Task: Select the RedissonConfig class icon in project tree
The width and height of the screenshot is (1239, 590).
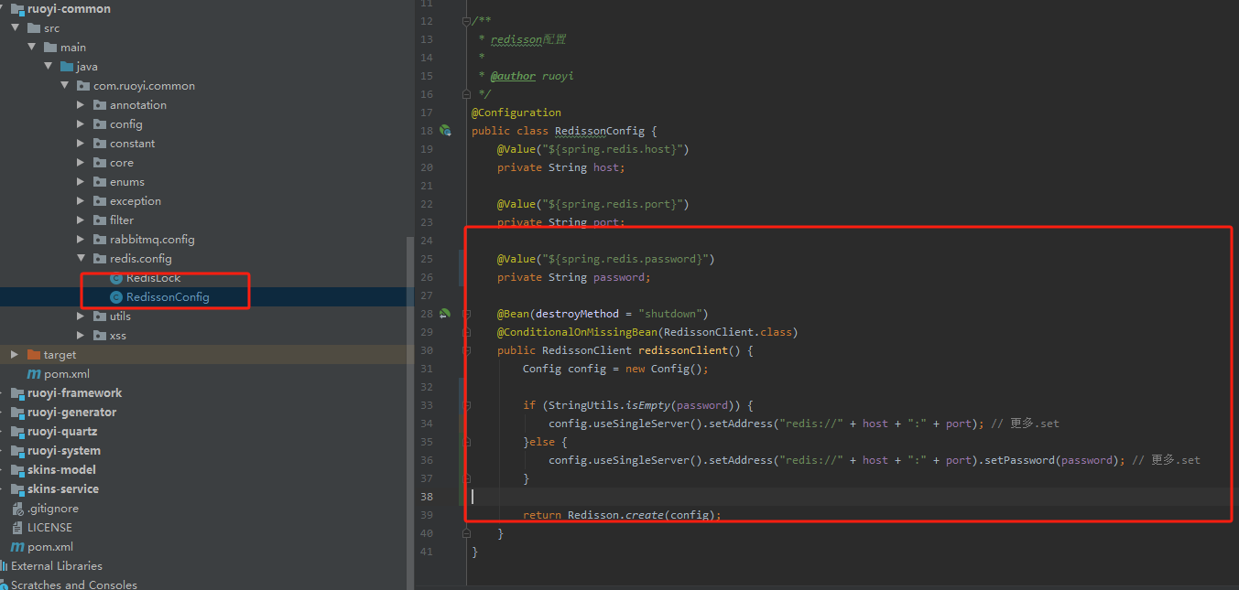Action: coord(116,296)
